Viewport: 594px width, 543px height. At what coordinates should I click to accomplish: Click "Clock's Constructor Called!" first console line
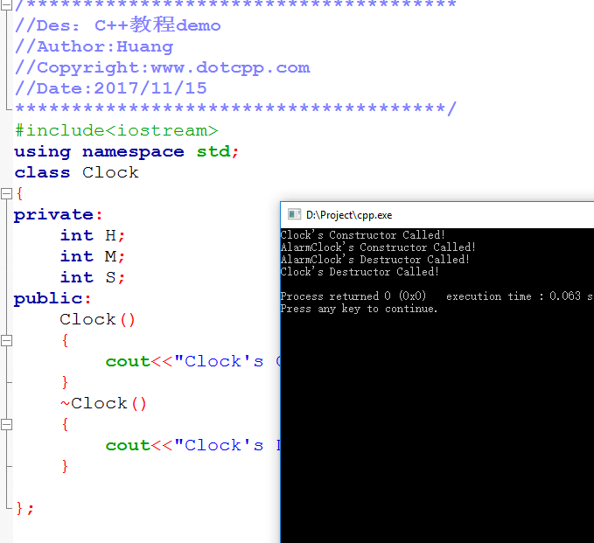point(362,235)
